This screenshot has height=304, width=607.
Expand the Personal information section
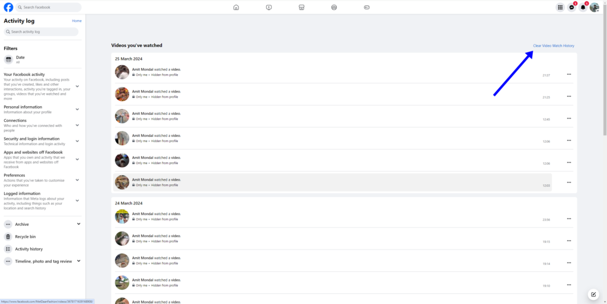77,110
